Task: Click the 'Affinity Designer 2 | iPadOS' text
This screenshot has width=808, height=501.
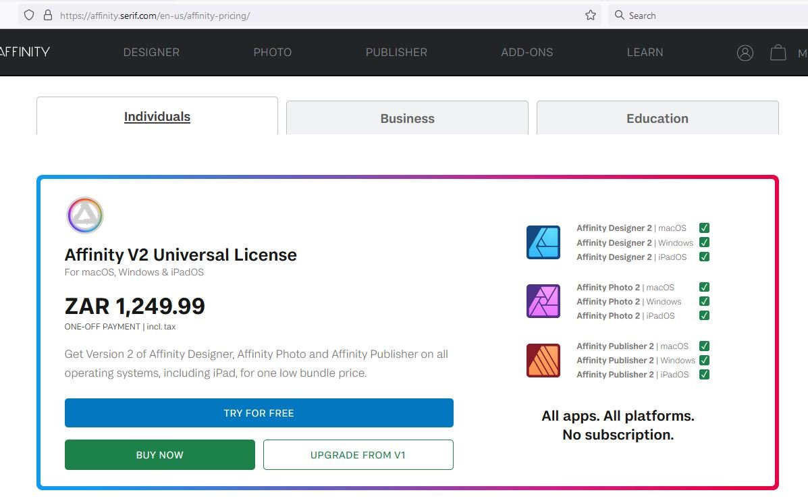Action: pyautogui.click(x=632, y=257)
